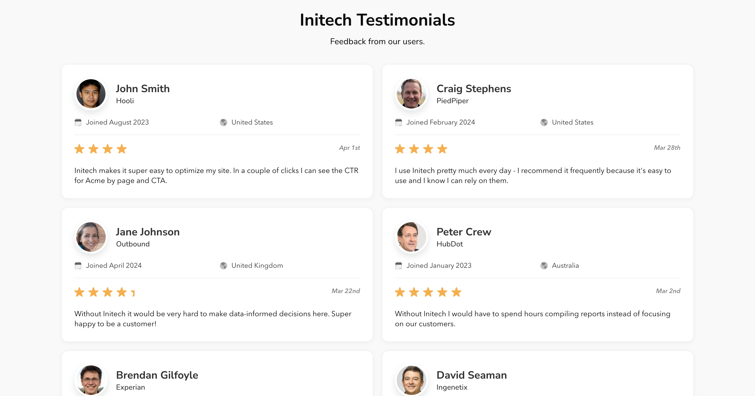Select Peter Crew's avatar photo
This screenshot has height=396, width=755.
[411, 237]
